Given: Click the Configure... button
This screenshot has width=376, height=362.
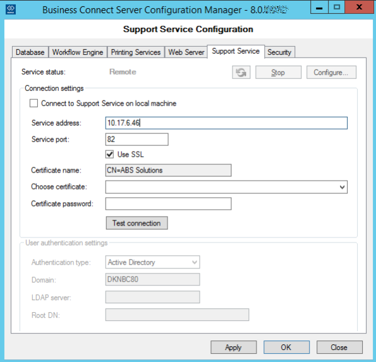Looking at the screenshot, I should tap(331, 72).
